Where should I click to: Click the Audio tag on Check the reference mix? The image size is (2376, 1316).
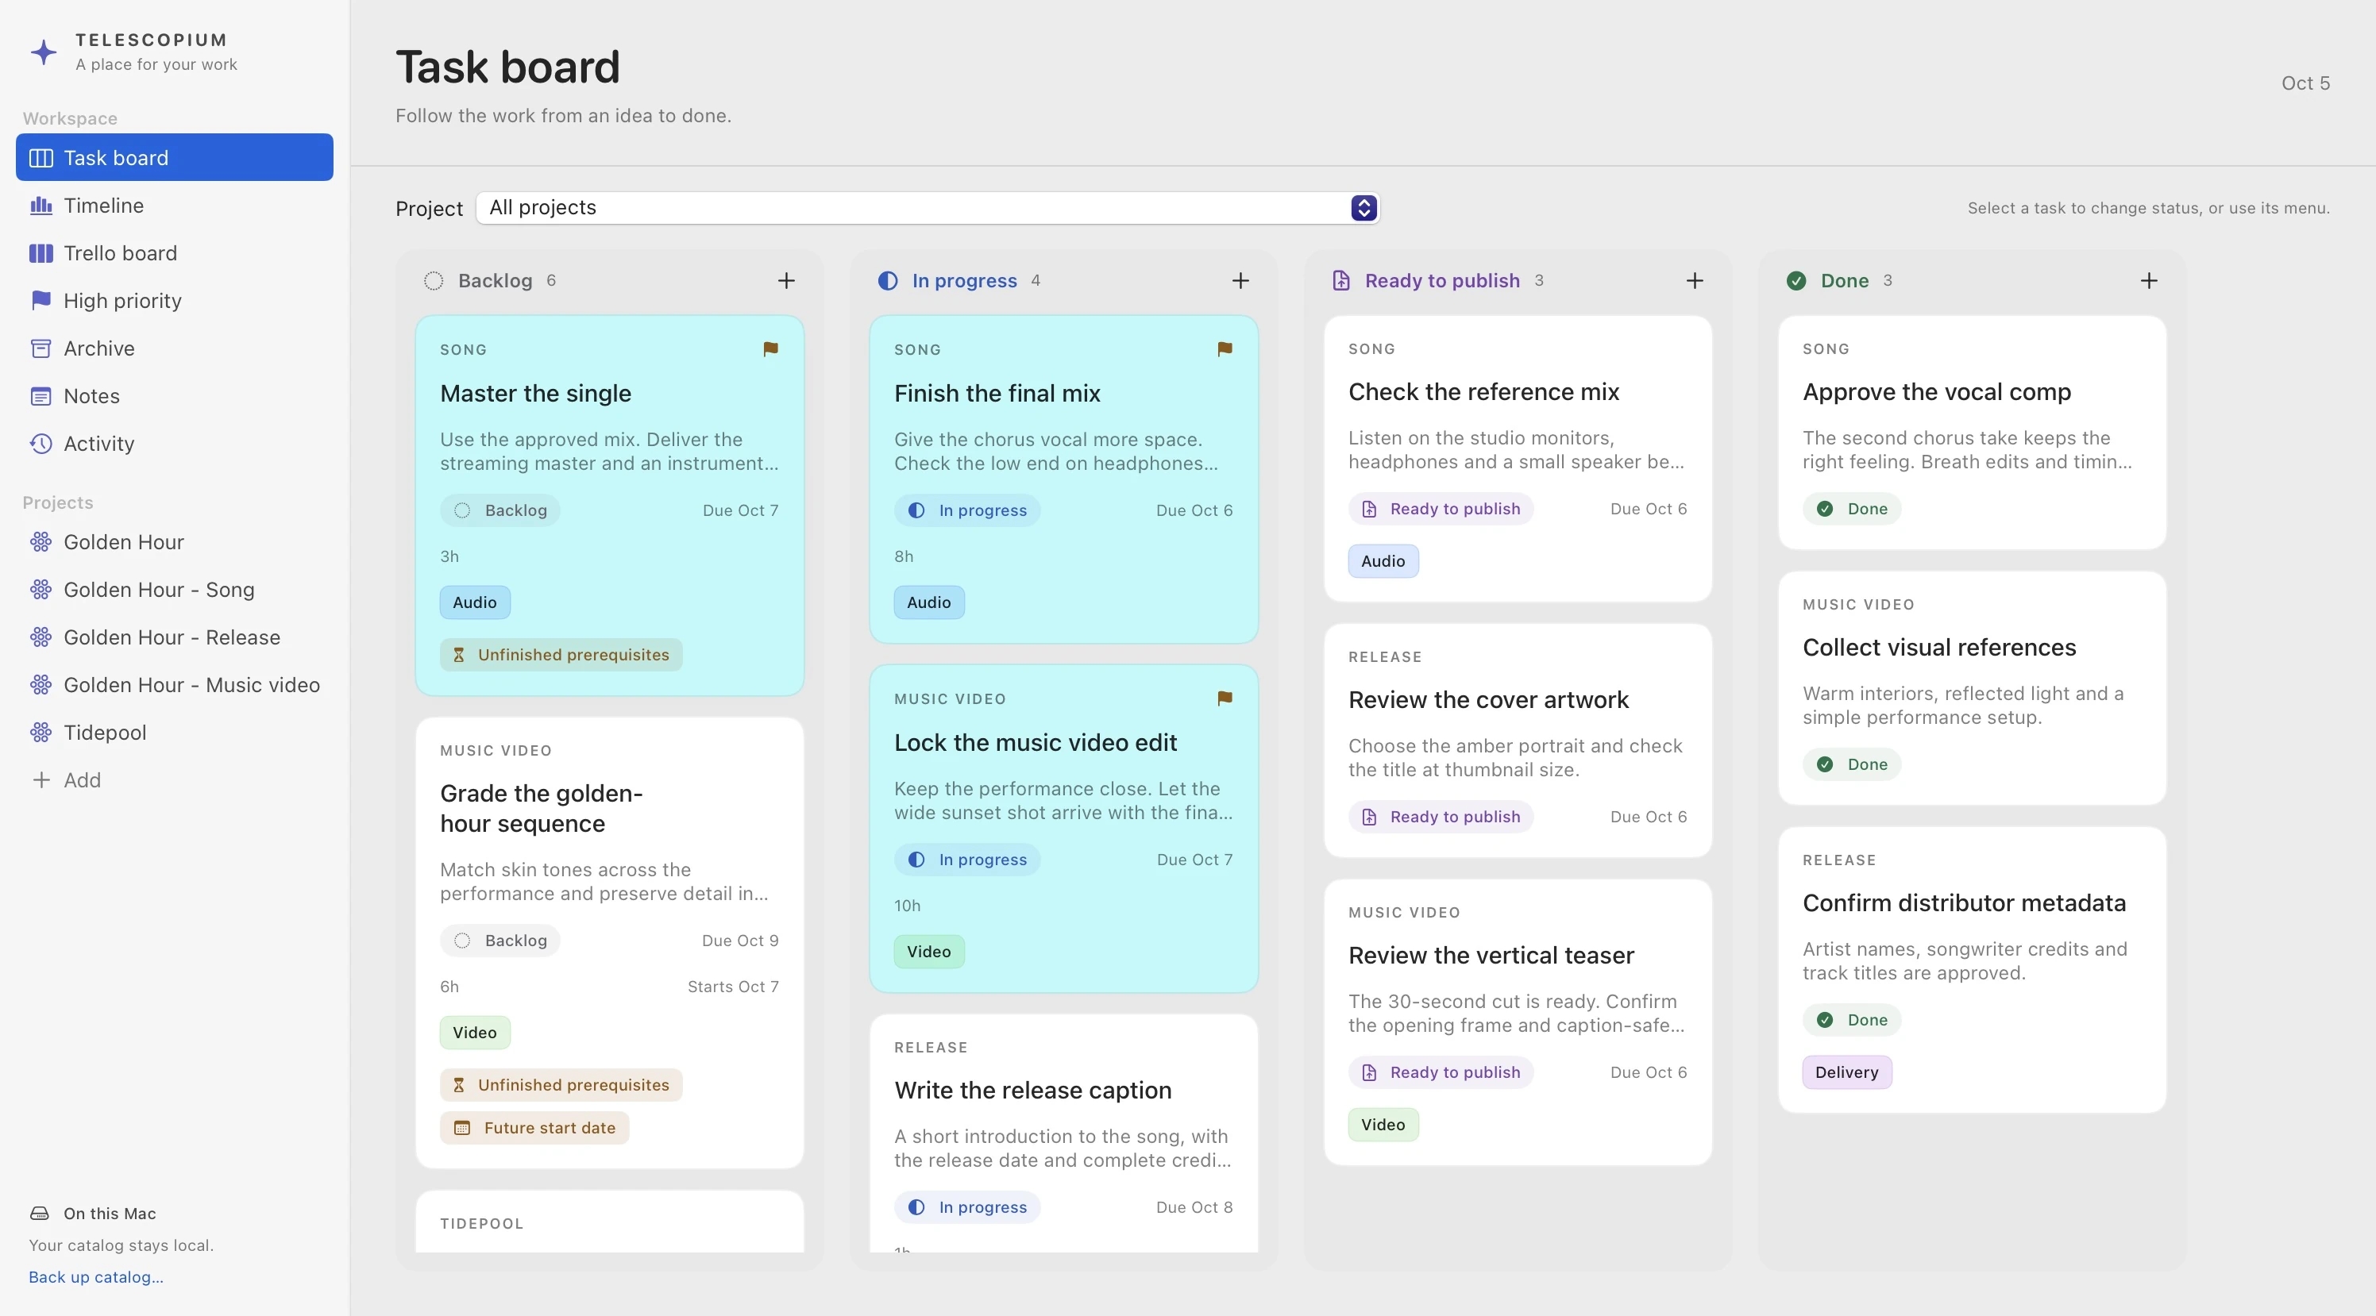pyautogui.click(x=1383, y=560)
